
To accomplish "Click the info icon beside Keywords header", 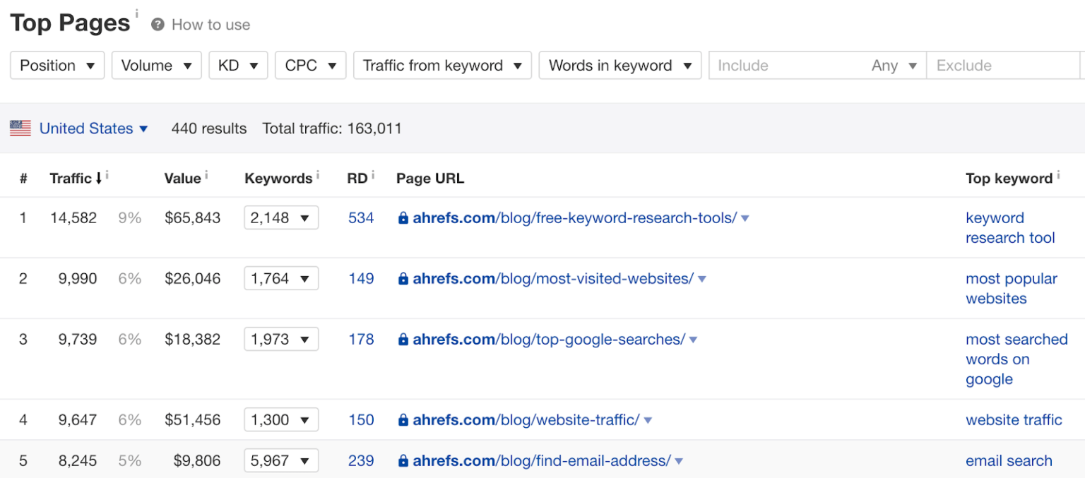I will [x=317, y=174].
